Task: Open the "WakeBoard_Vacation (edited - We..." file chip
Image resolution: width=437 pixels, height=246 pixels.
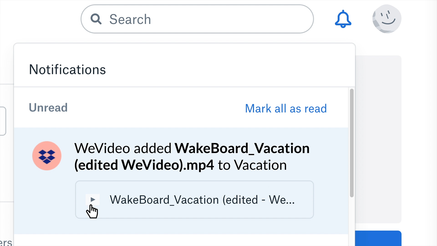Action: pos(194,200)
